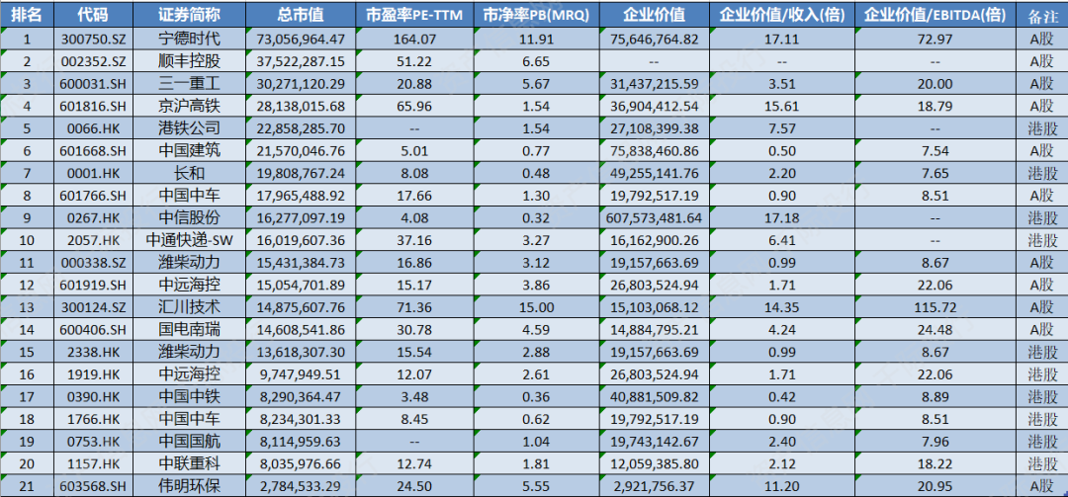The width and height of the screenshot is (1068, 497).
Task: Click the 总市值 header cell
Action: pyautogui.click(x=301, y=16)
